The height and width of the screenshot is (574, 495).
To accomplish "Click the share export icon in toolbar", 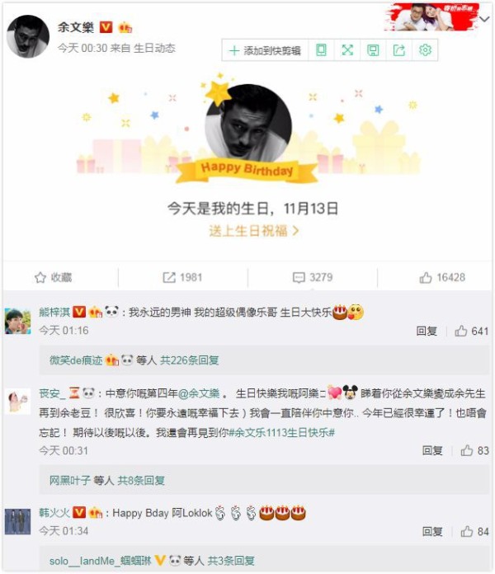I will point(398,50).
